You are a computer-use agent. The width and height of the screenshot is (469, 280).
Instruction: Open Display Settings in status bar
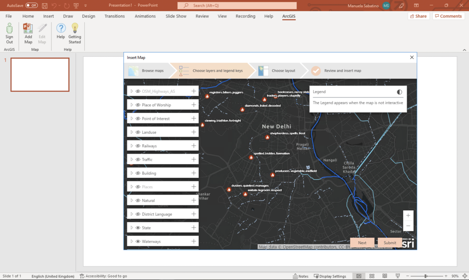click(330, 276)
